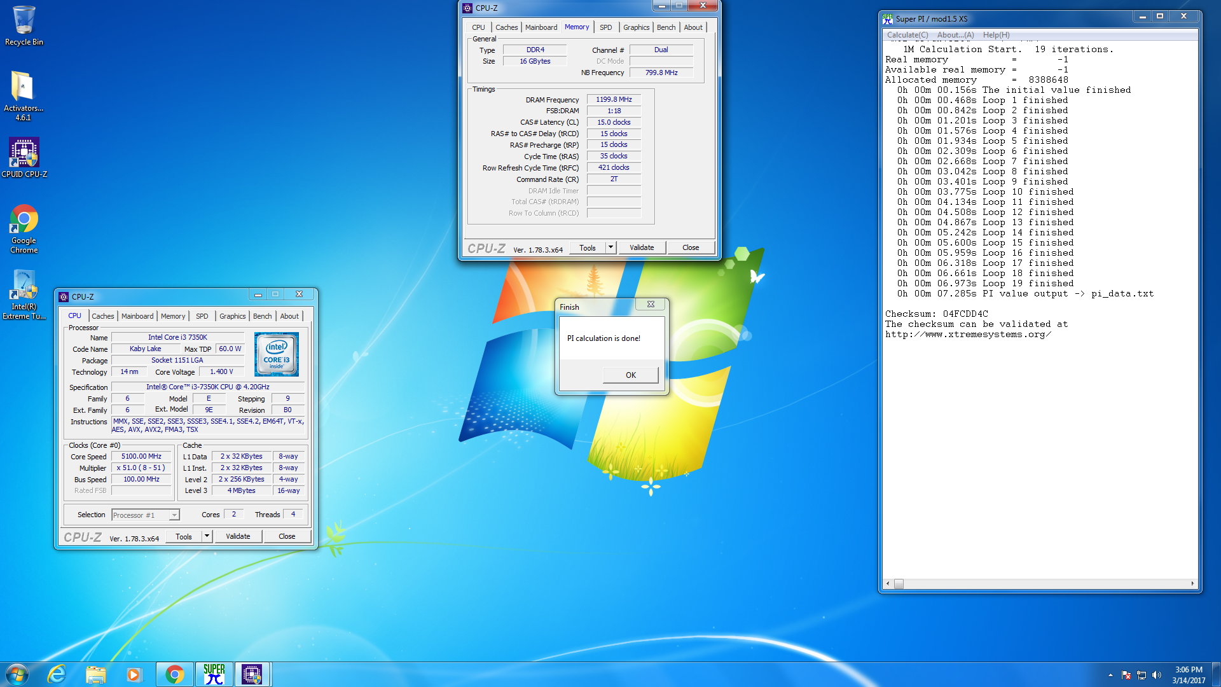
Task: Click the Windows Start orb
Action: coord(17,674)
